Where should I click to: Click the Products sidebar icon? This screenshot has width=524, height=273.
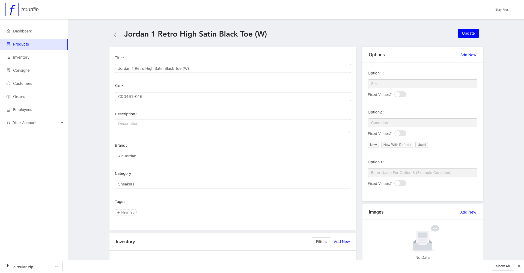8,44
